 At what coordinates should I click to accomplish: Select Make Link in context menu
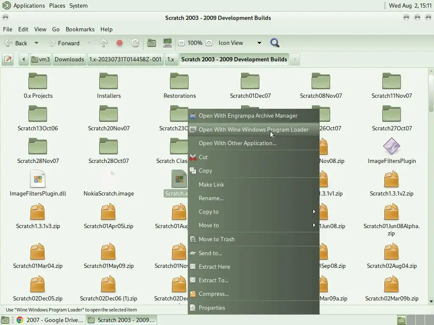coord(253,185)
